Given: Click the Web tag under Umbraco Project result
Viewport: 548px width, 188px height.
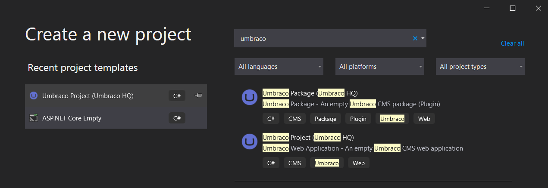Looking at the screenshot, I should click(x=359, y=163).
